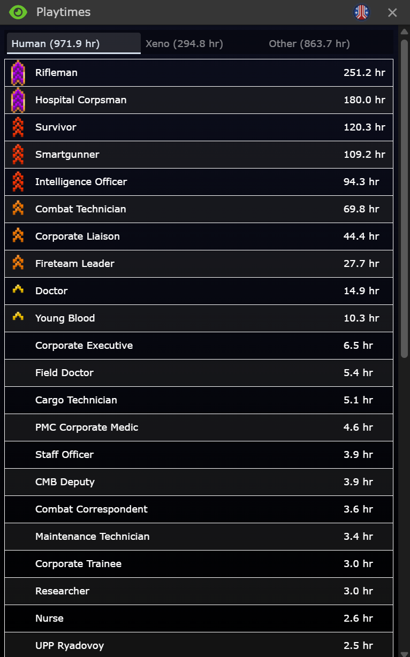This screenshot has width=410, height=657.
Task: Click the yellow chevron badge beside Doctor
Action: pyautogui.click(x=18, y=290)
